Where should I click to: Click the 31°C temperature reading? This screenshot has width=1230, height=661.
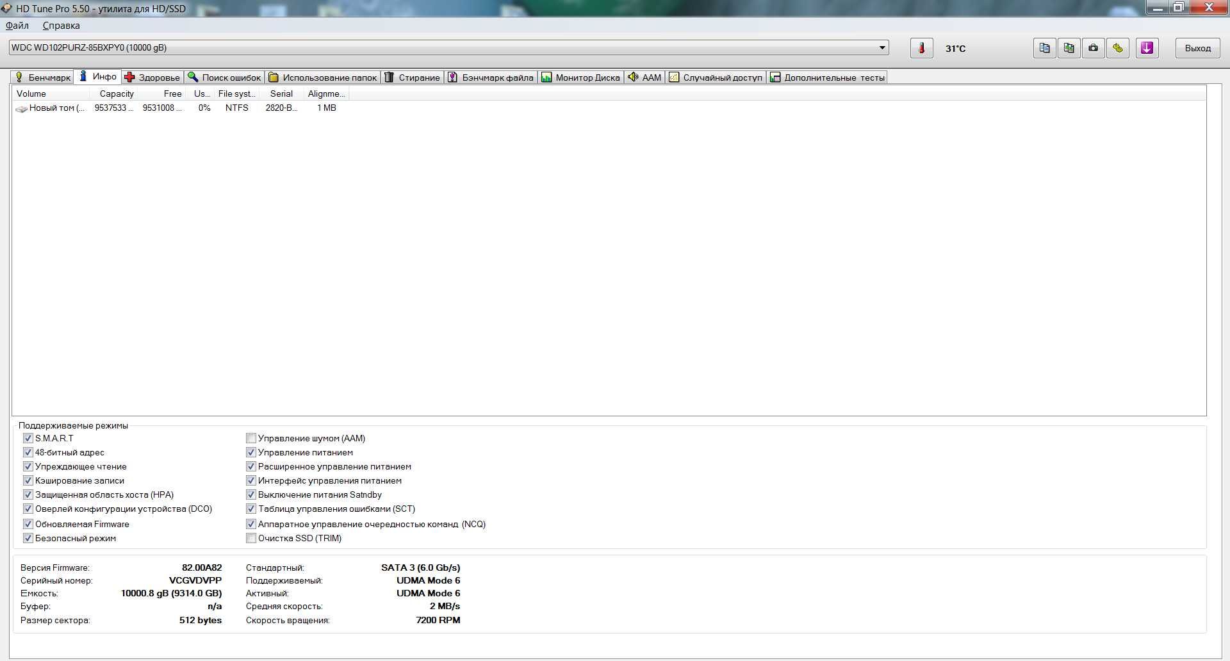tap(955, 49)
